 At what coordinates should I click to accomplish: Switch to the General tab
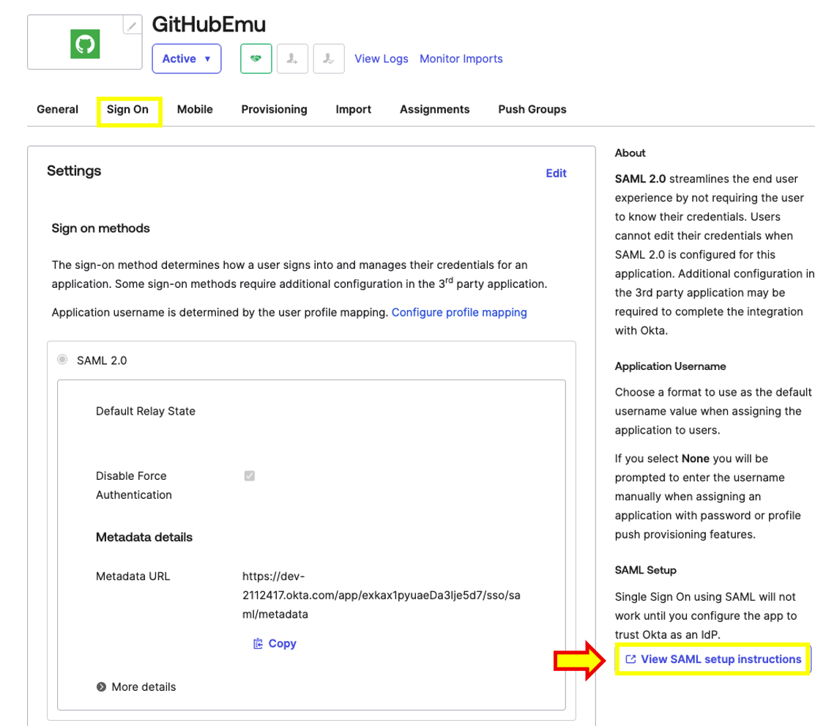point(57,109)
